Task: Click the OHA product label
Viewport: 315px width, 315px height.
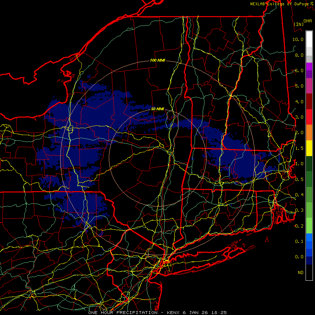Action: click(x=307, y=21)
